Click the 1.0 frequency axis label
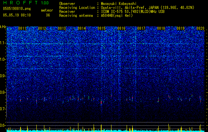Screen dimensions: 208x132 [x=3, y=60]
